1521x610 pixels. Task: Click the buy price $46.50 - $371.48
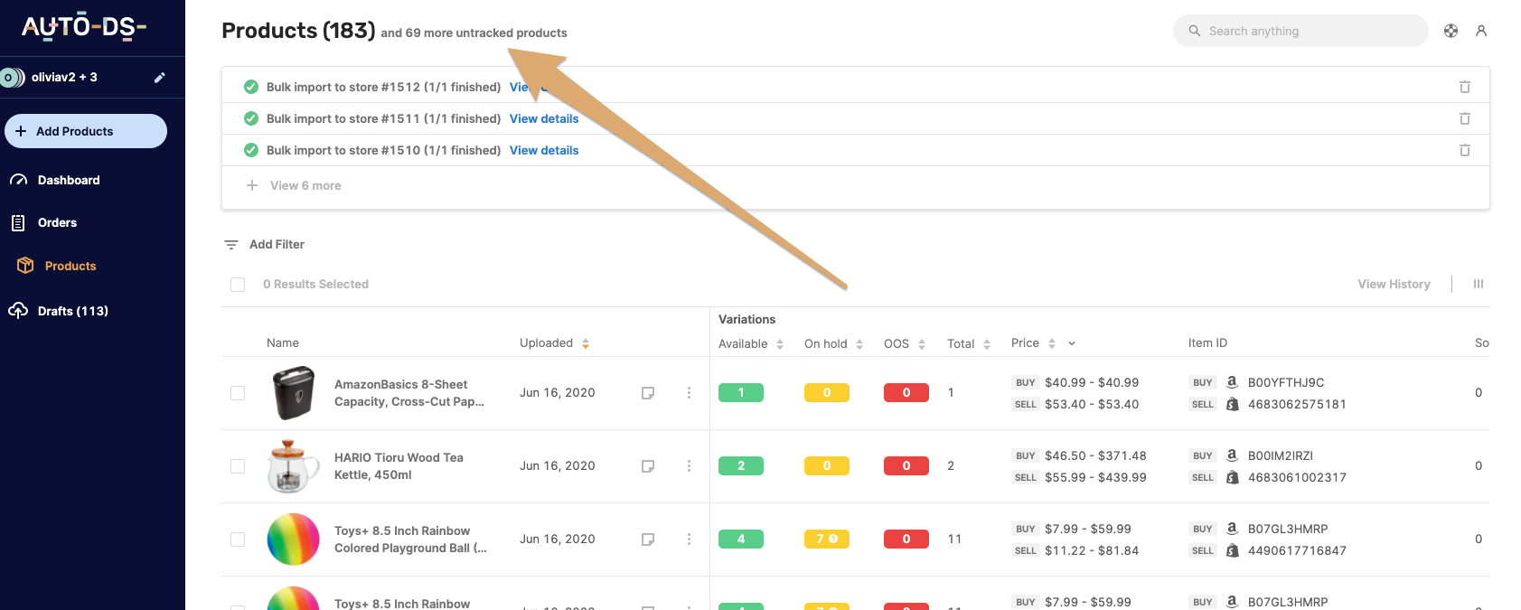coord(1095,455)
